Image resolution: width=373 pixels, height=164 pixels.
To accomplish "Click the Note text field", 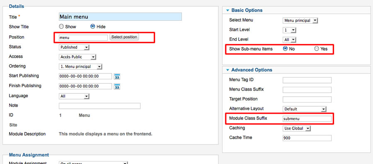I will coord(99,106).
